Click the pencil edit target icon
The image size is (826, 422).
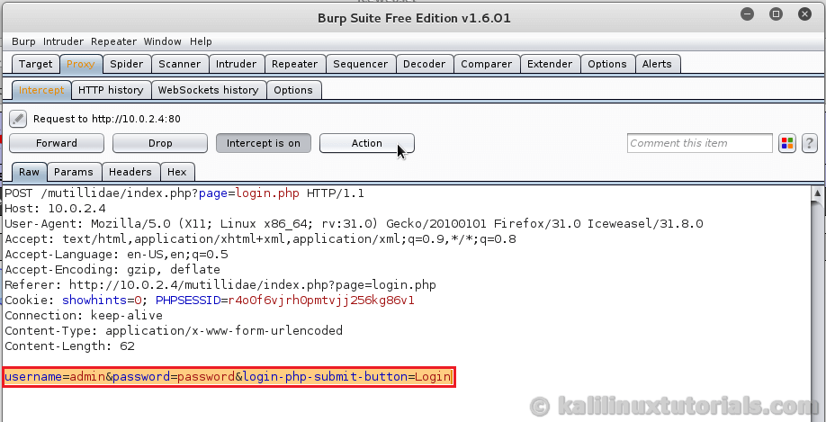(x=18, y=119)
